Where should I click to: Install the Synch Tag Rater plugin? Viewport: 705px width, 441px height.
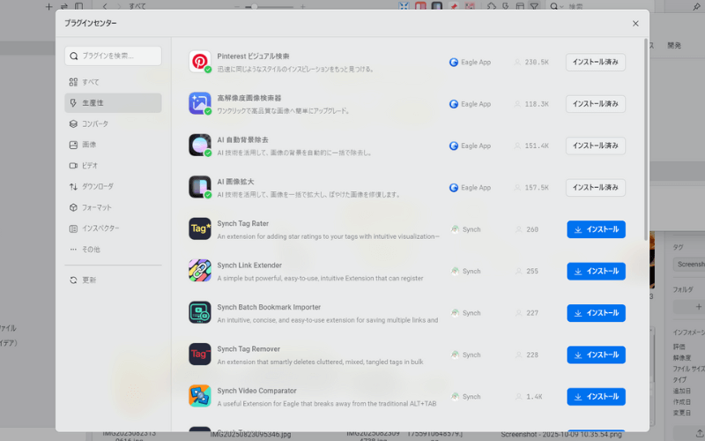596,229
